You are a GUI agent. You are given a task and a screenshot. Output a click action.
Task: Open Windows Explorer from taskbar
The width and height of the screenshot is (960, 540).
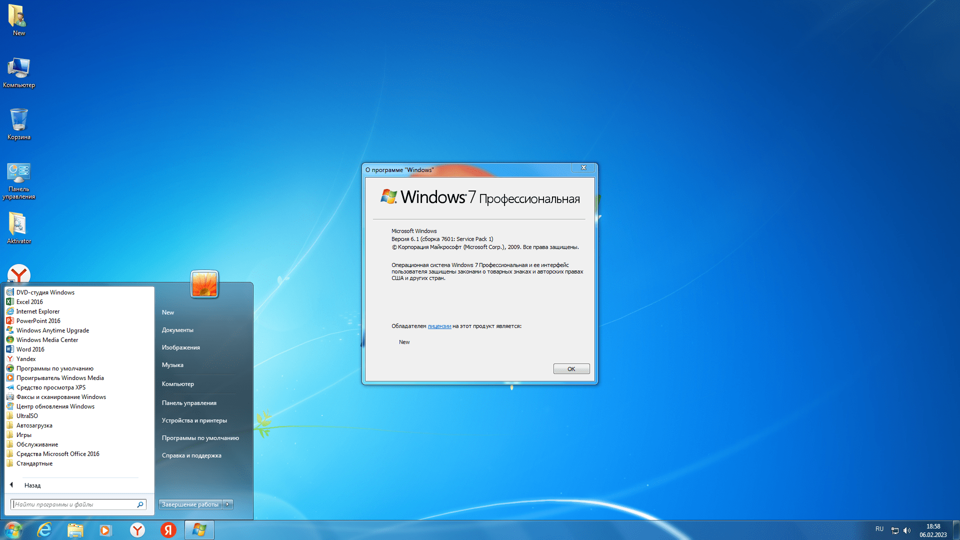(75, 530)
